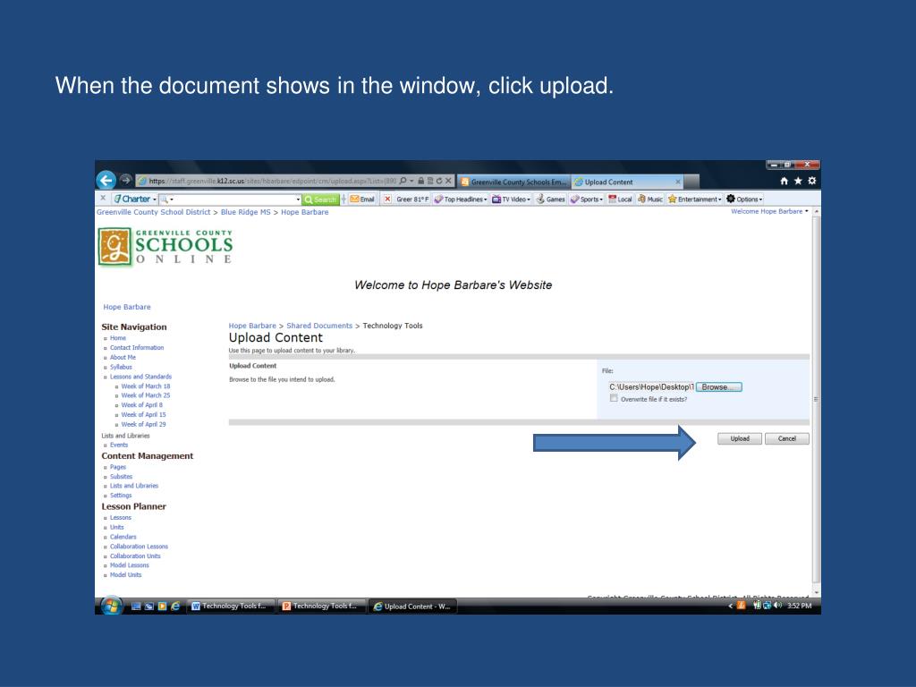Click the Browse... button
The image size is (916, 687).
click(718, 387)
